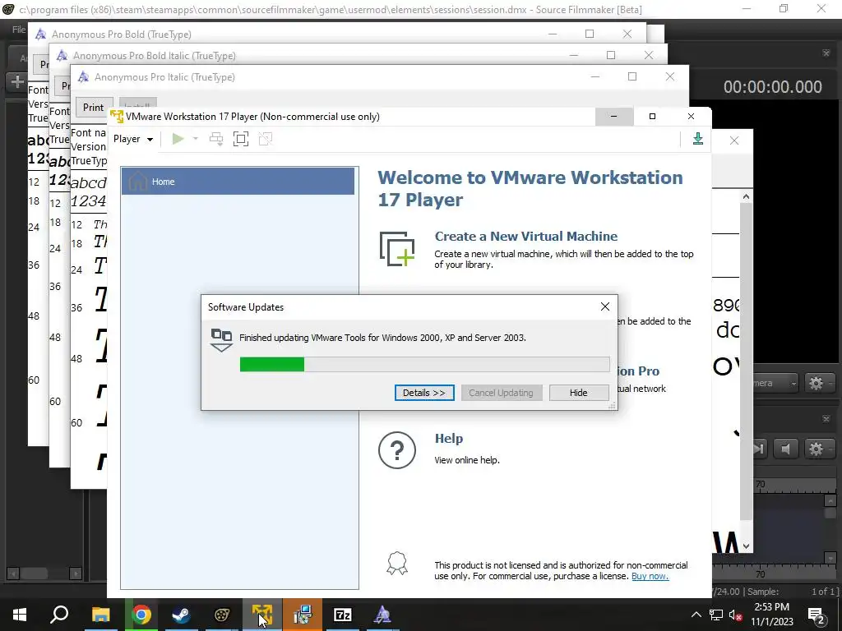Open Steam from the taskbar
The height and width of the screenshot is (631, 842).
click(181, 615)
